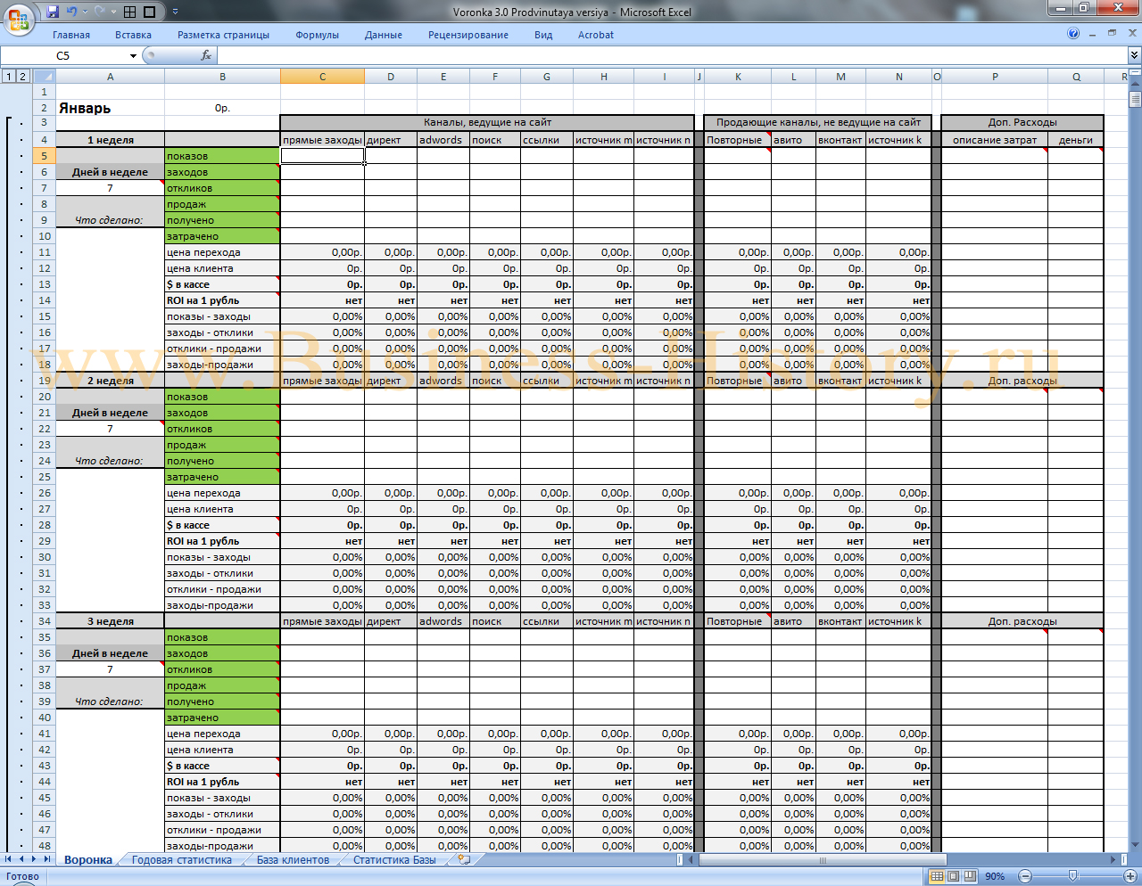Screen dimensions: 1142x886
Task: Open the Формулы ribbon tab
Action: point(317,35)
